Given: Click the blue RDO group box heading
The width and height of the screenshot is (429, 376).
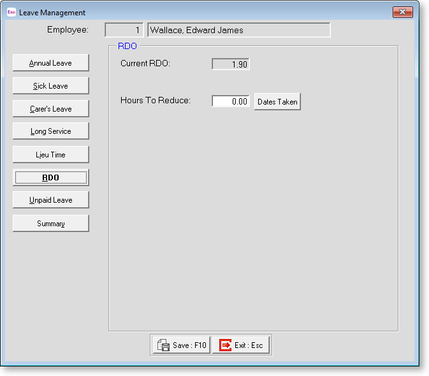Looking at the screenshot, I should click(127, 47).
